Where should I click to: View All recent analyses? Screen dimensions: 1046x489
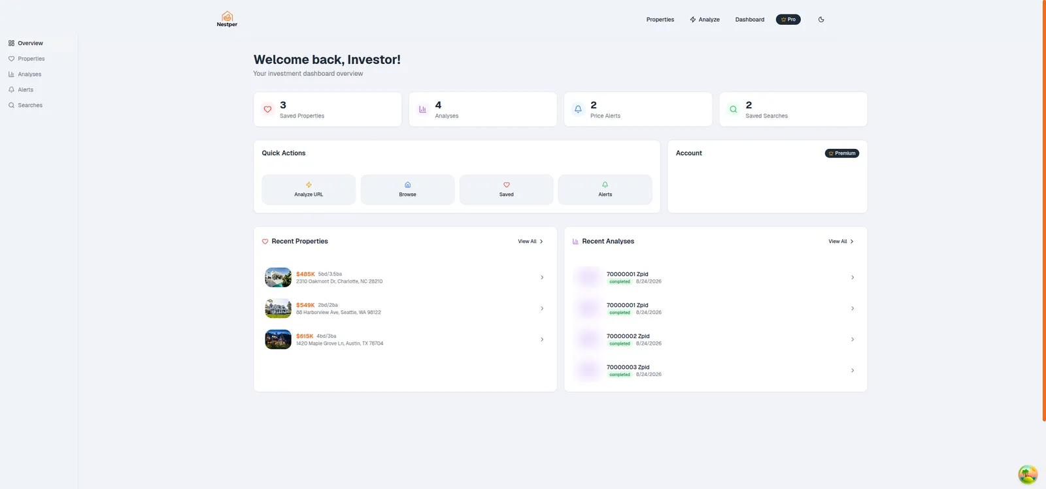[841, 242]
